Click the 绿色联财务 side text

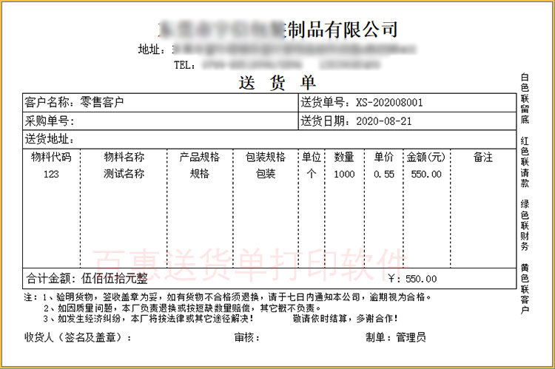524,226
